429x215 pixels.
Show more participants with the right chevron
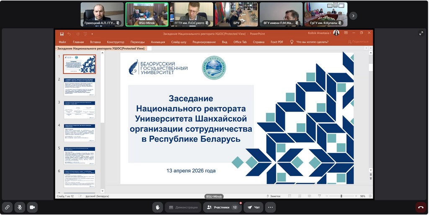353,16
